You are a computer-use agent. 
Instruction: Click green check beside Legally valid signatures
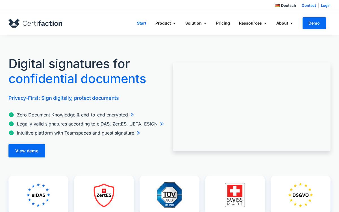(11, 124)
